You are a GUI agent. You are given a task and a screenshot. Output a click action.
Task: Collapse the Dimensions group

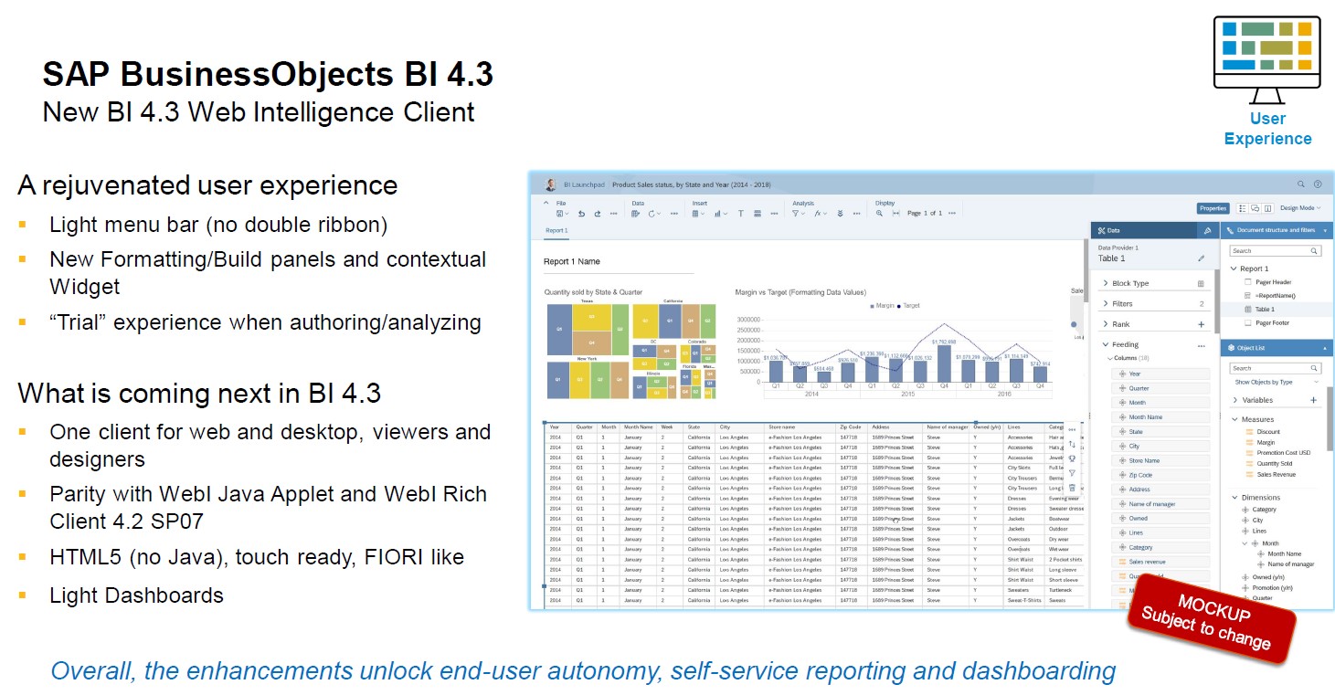point(1234,498)
